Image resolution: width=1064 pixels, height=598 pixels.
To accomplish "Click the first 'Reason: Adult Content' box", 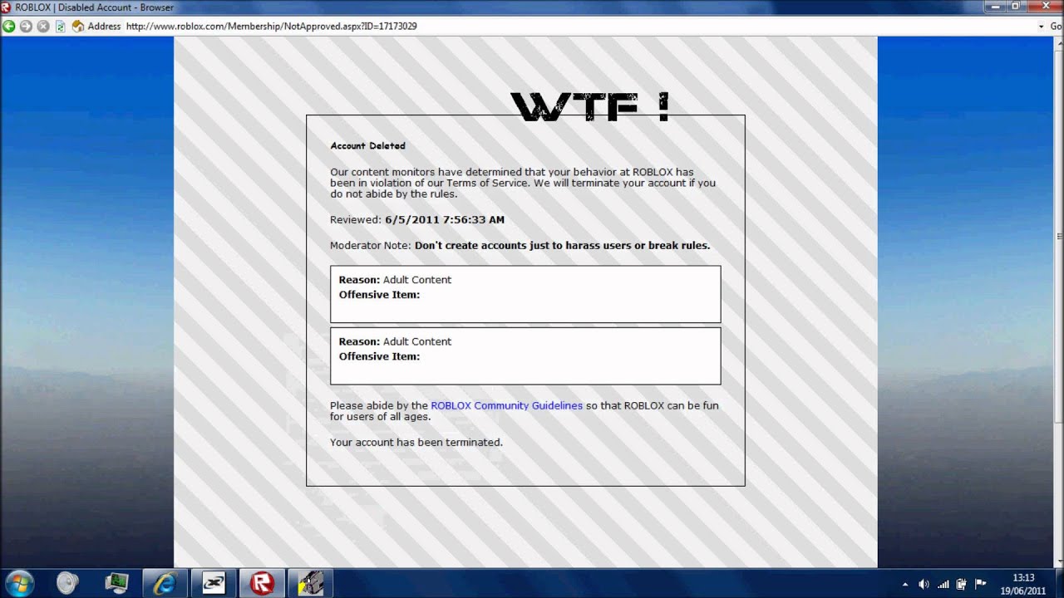I will tap(525, 294).
